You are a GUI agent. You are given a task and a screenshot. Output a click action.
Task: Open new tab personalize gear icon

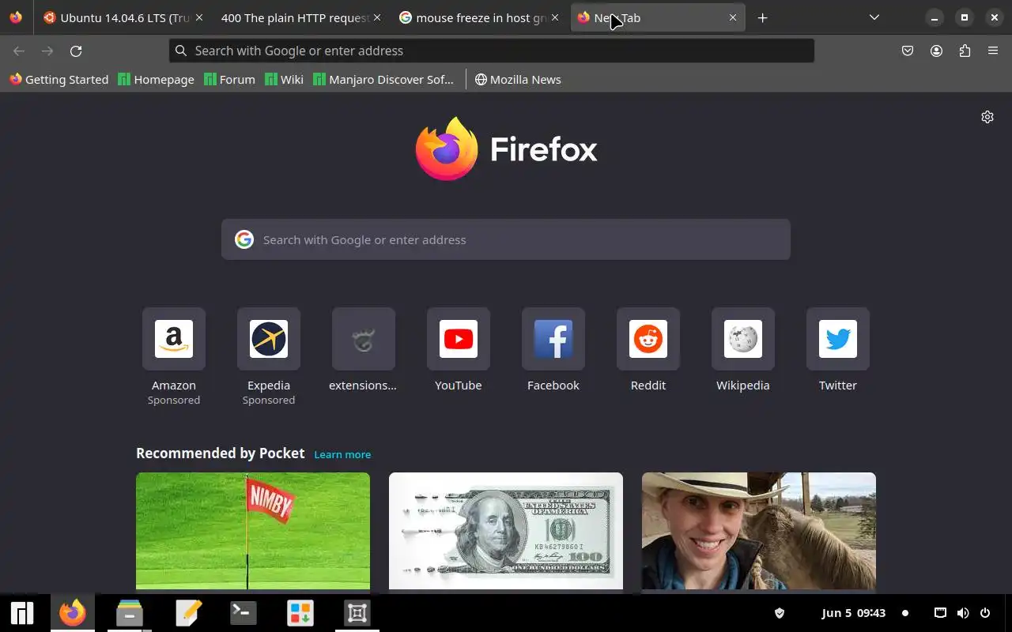(x=987, y=117)
